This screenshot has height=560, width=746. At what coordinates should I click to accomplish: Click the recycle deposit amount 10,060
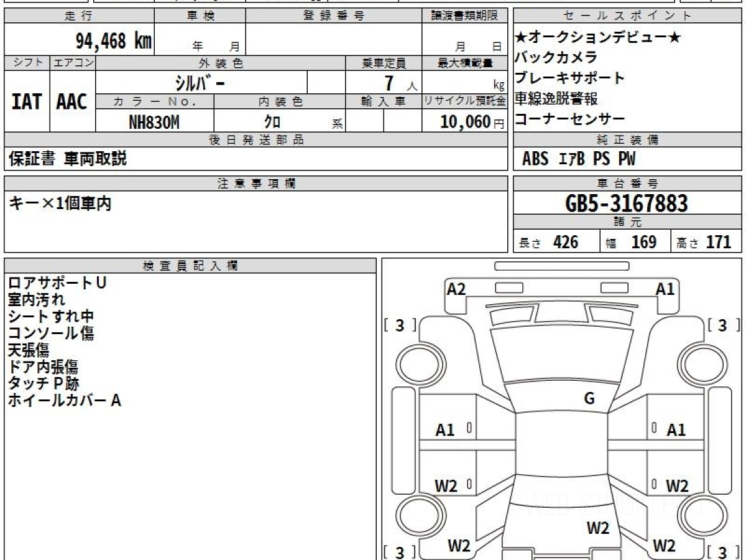click(x=466, y=123)
